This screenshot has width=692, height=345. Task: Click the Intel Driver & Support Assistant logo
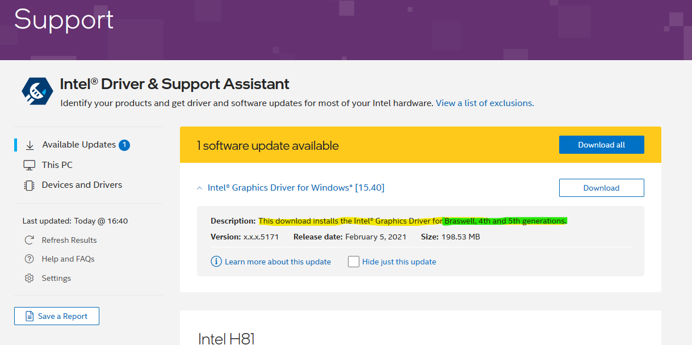coord(37,91)
